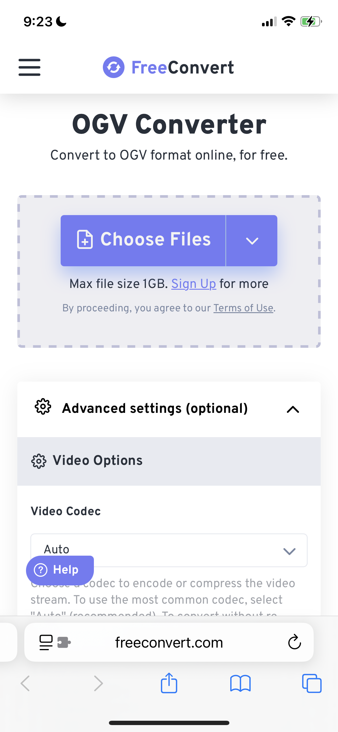338x732 pixels.
Task: Collapse the Advanced settings section
Action: [x=293, y=409]
